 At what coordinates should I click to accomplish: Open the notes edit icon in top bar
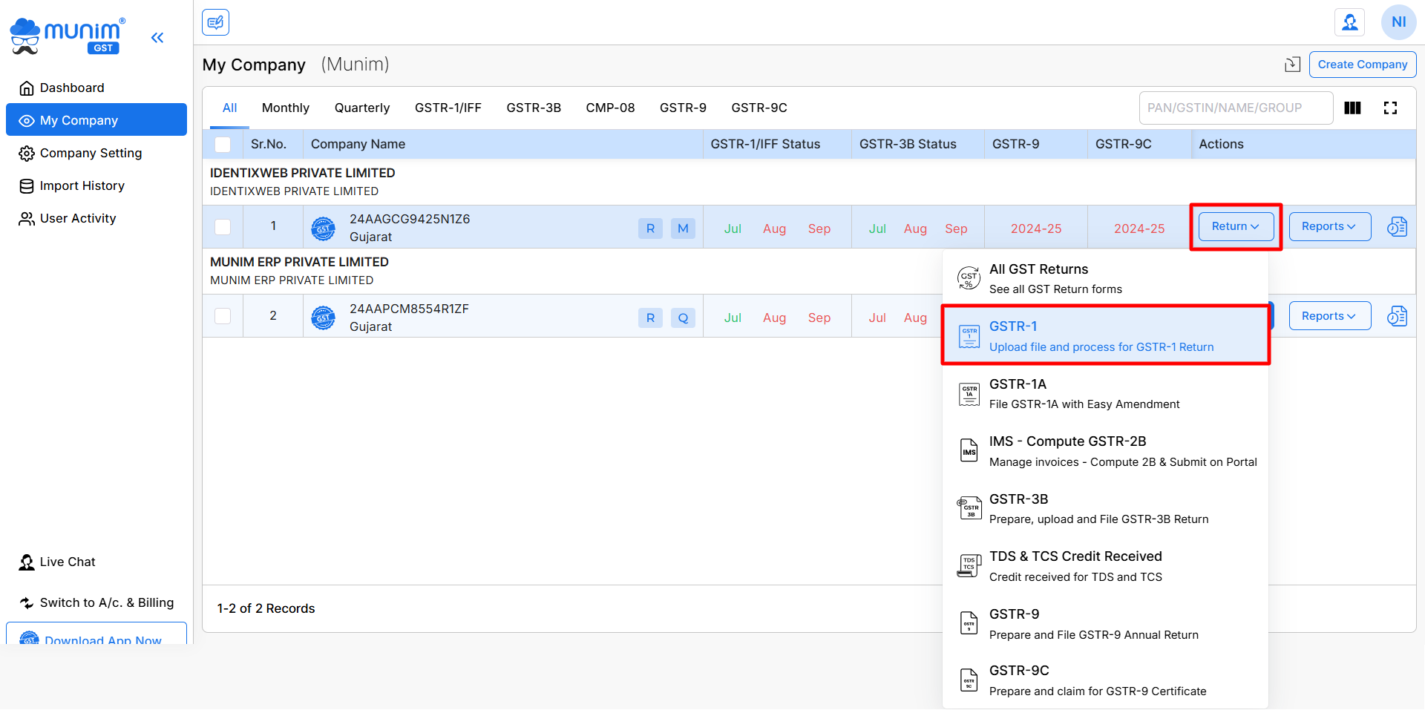point(215,22)
